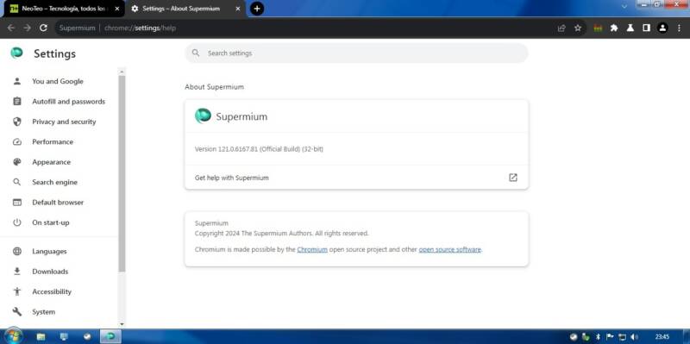Bookmark this page with the star icon
Viewport: 690px width, 344px height.
point(578,28)
